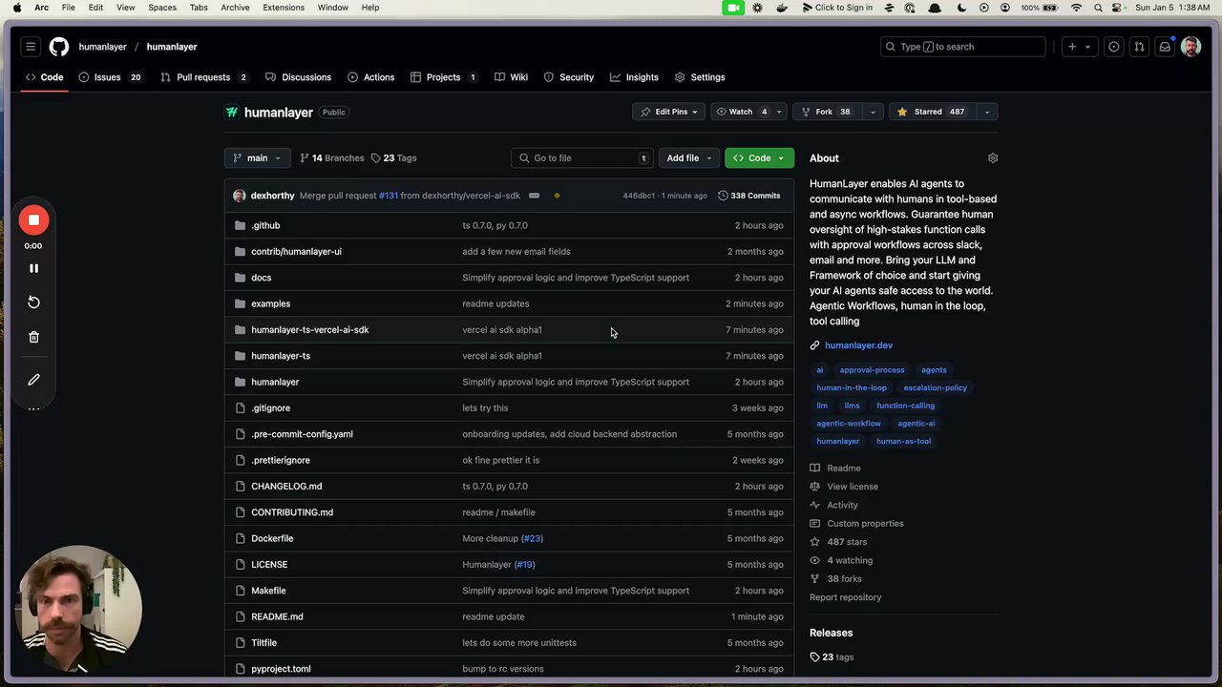This screenshot has width=1222, height=687.
Task: Open the notifications inbox icon
Action: point(1165,47)
